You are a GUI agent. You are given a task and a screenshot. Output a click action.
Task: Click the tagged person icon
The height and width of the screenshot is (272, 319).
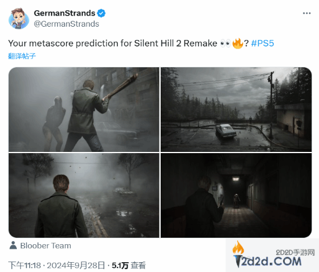[x=13, y=245]
